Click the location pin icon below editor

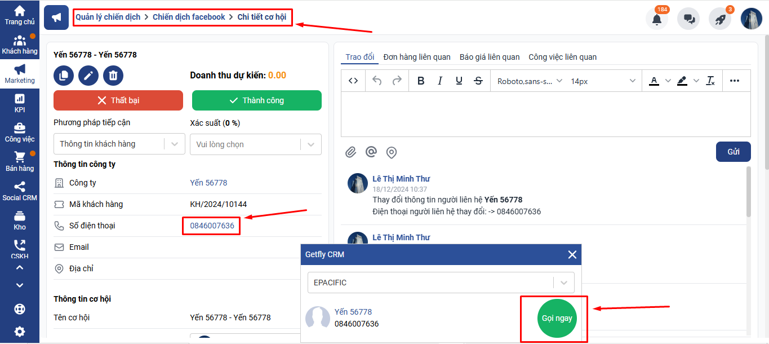391,152
